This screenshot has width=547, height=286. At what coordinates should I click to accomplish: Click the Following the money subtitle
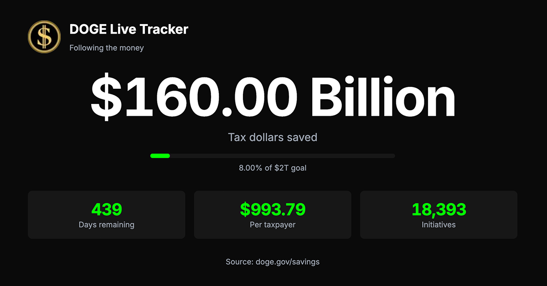(x=107, y=47)
